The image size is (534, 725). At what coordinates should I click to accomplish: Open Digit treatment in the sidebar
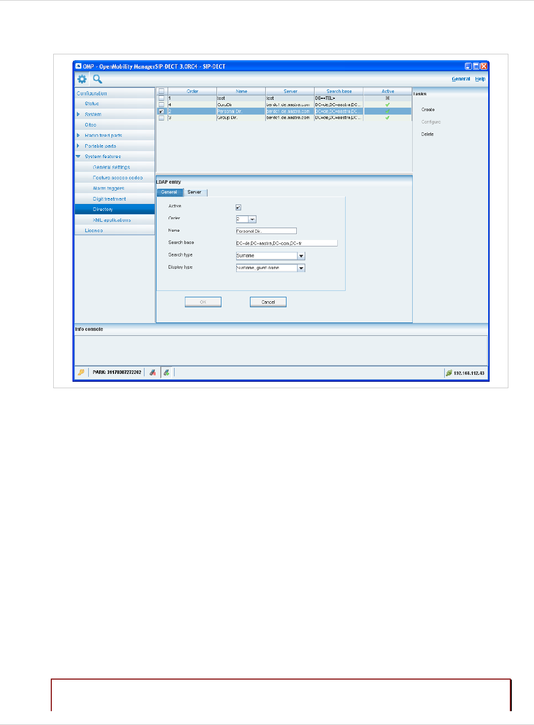(115, 199)
